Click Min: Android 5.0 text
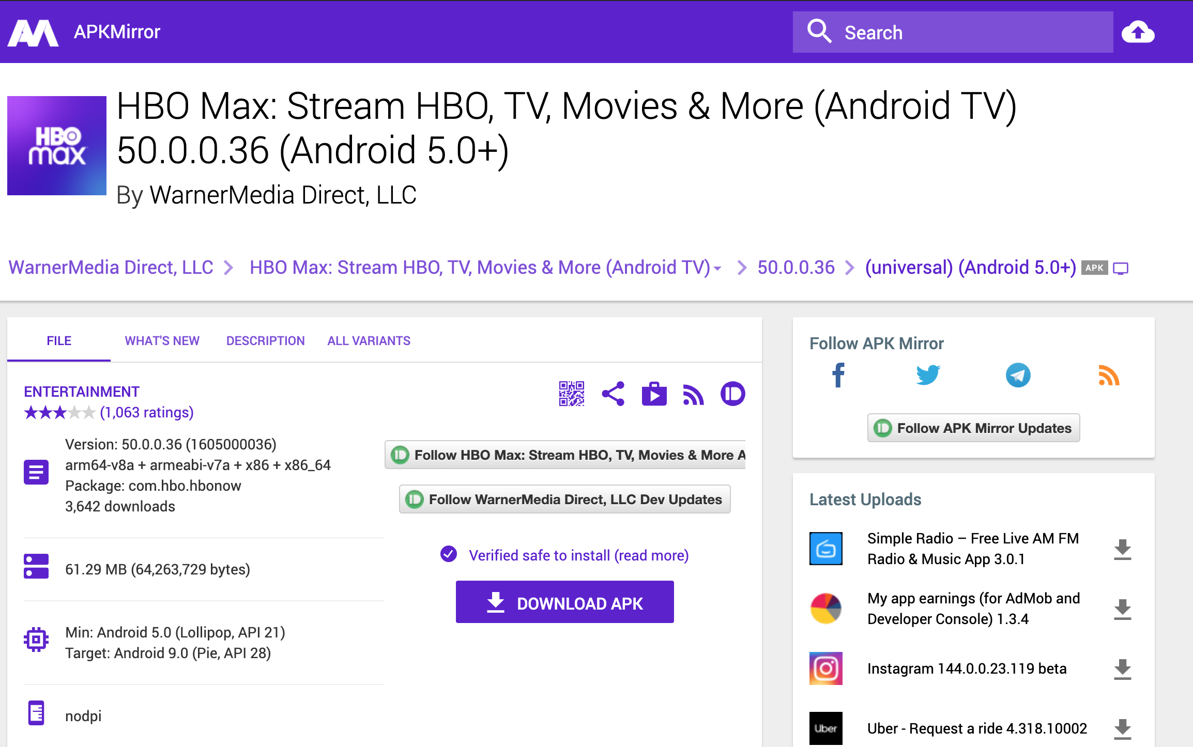 175,632
